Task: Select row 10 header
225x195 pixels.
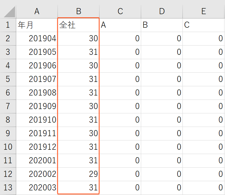Action: (8, 147)
